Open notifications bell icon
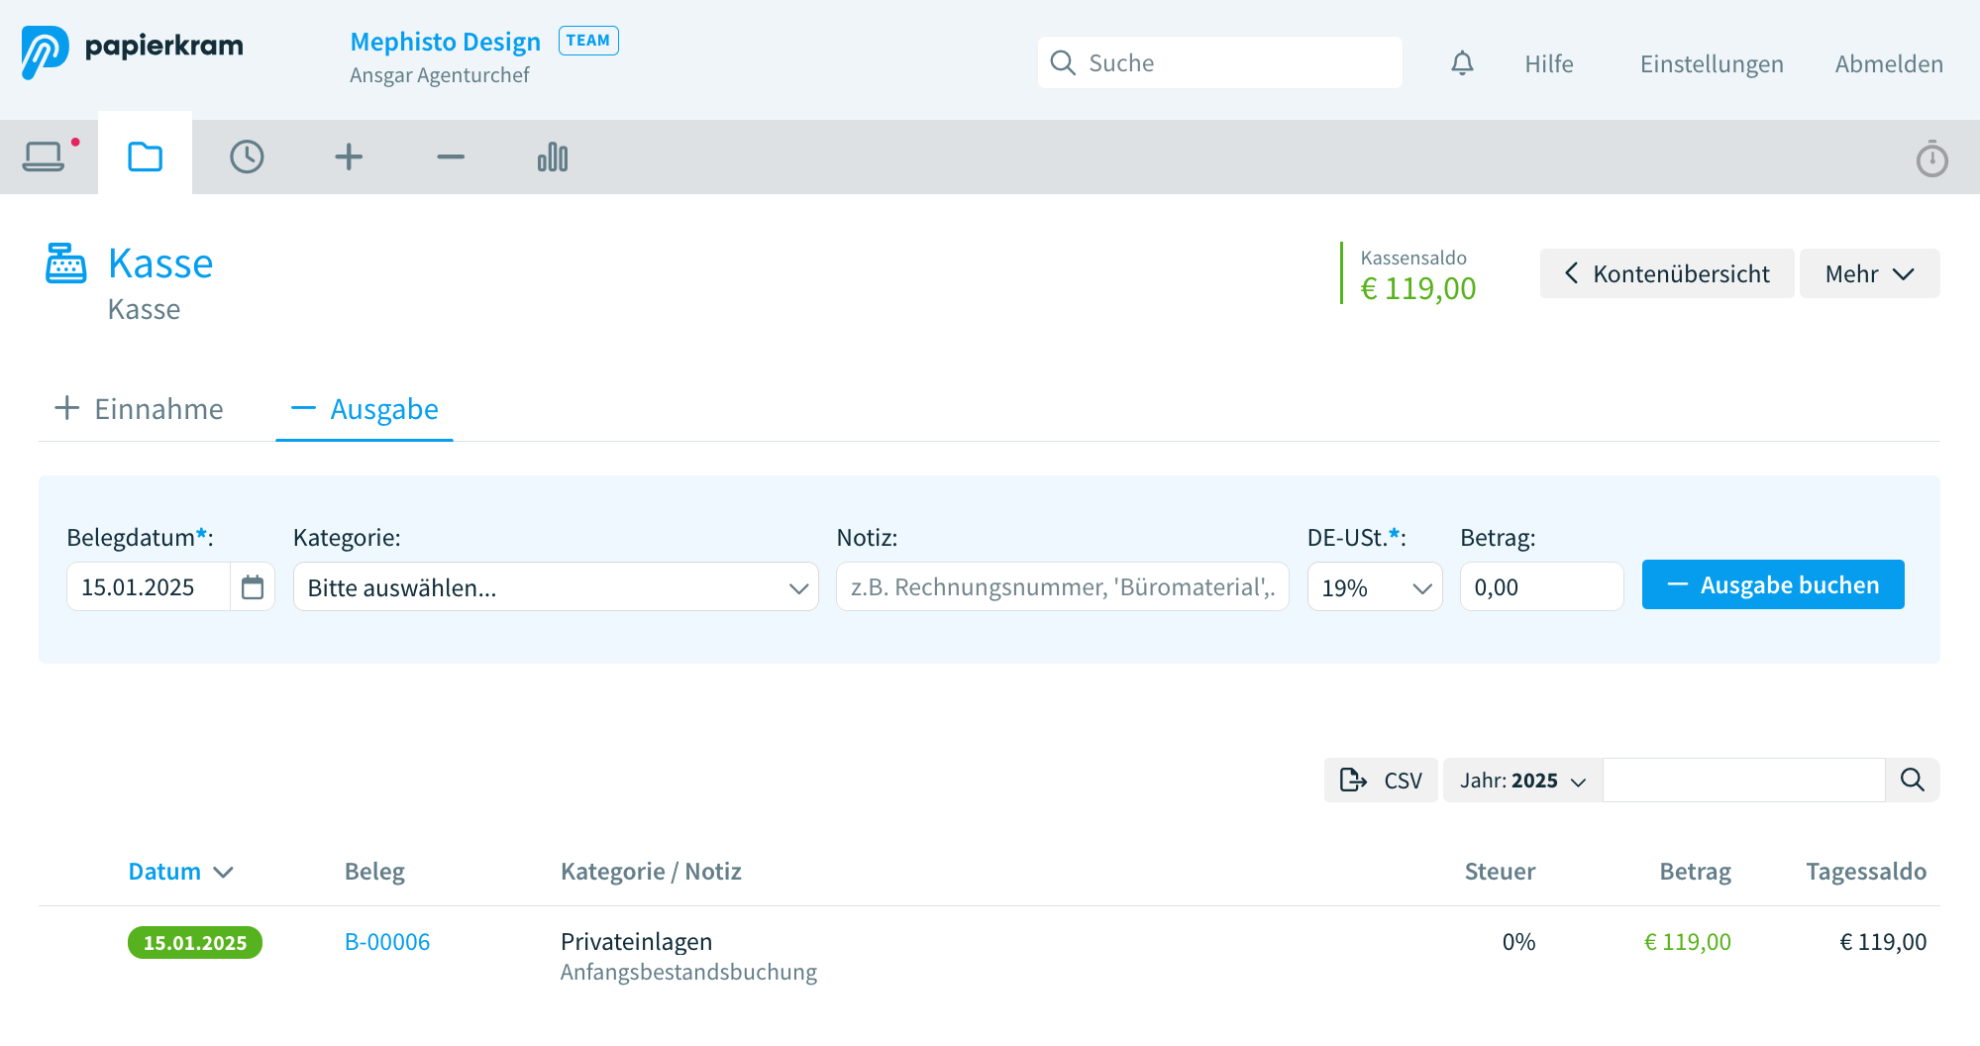The width and height of the screenshot is (1980, 1046). 1462,63
